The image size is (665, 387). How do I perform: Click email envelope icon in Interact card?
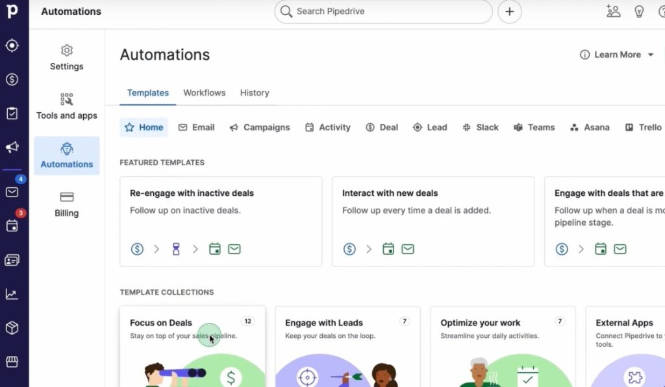coord(408,249)
